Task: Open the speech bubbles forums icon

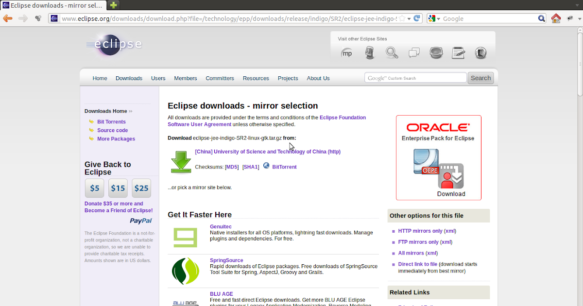Action: [414, 52]
